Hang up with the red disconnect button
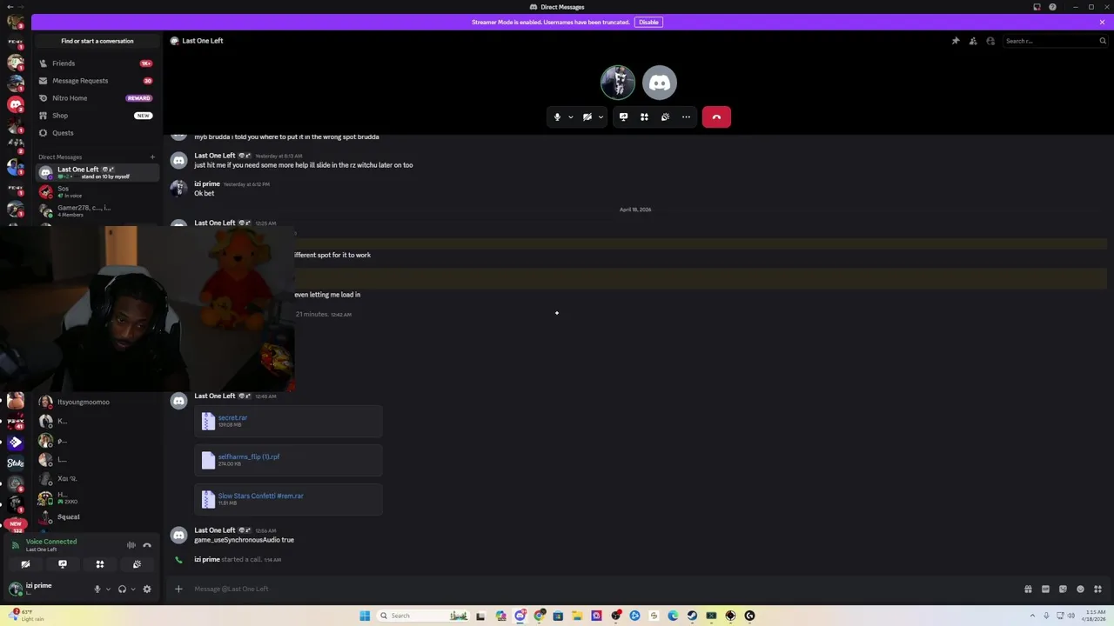This screenshot has width=1114, height=626. coord(716,117)
